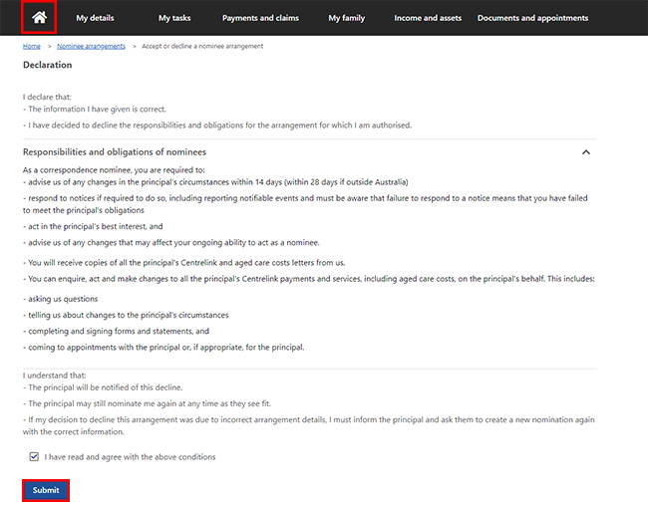Click the current breadcrumb 'Accept or decline a nominee arrangement'
Viewport: 648px width, 505px height.
[x=202, y=46]
